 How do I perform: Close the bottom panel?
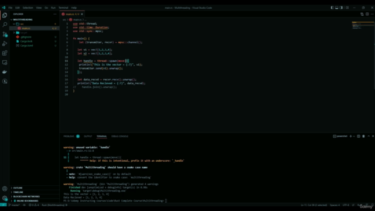[x=373, y=137]
